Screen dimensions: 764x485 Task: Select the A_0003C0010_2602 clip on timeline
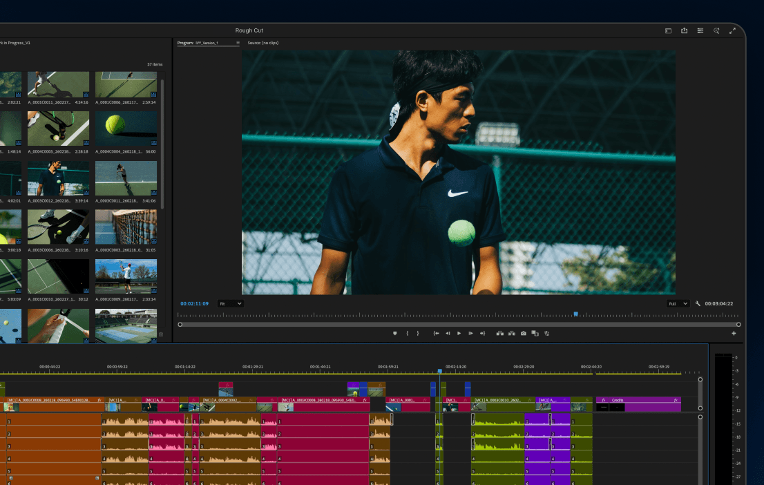click(504, 404)
